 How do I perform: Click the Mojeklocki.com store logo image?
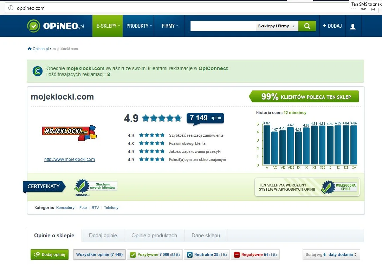[70, 132]
